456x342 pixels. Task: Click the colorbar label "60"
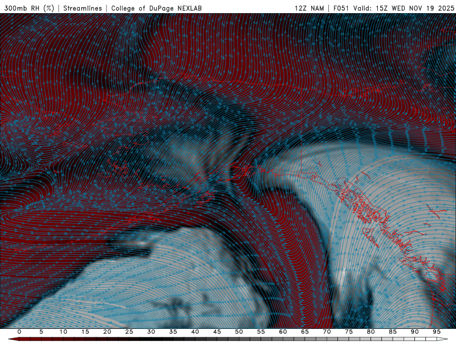(283, 332)
